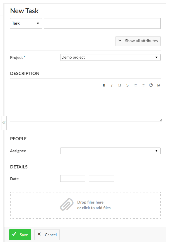Collapse the panel with double-chevron icon
The width and height of the screenshot is (169, 244).
click(4, 123)
